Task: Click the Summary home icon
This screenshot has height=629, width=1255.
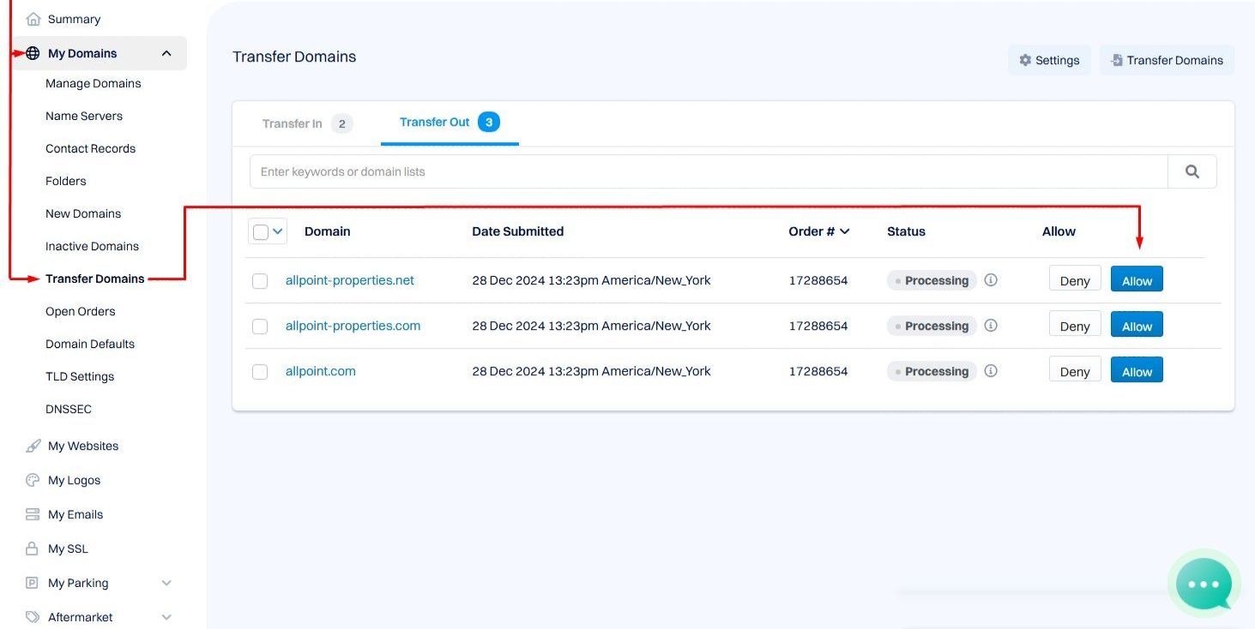Action: [x=33, y=19]
